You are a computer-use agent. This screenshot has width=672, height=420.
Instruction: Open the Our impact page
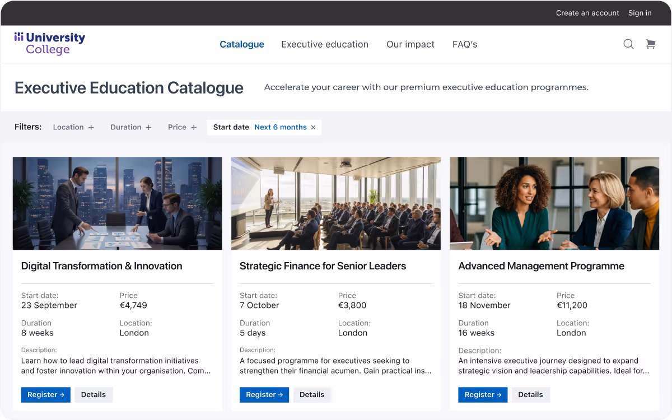pyautogui.click(x=410, y=44)
